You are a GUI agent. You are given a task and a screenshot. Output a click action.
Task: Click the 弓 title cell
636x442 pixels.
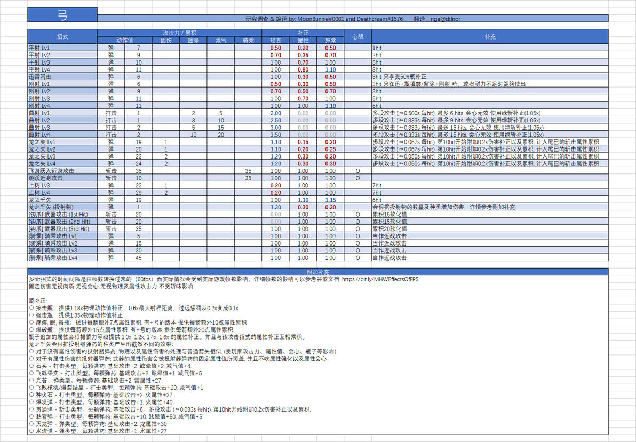point(62,14)
